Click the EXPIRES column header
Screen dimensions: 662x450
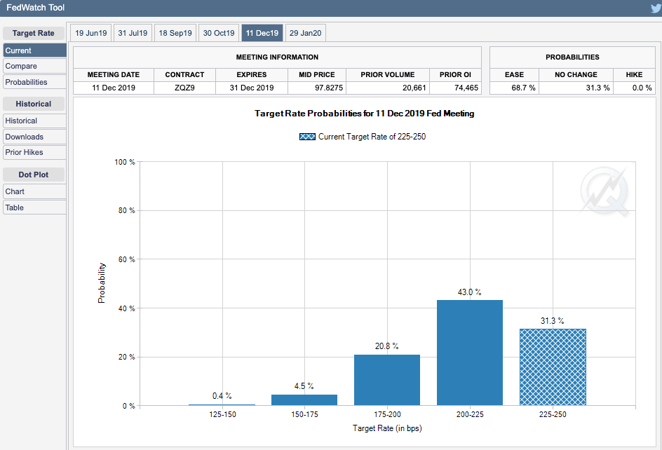252,75
